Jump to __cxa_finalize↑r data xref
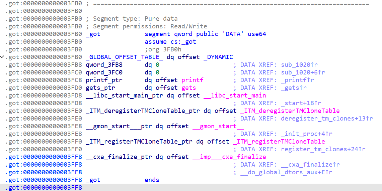This screenshot has height=191, width=382. [310, 165]
